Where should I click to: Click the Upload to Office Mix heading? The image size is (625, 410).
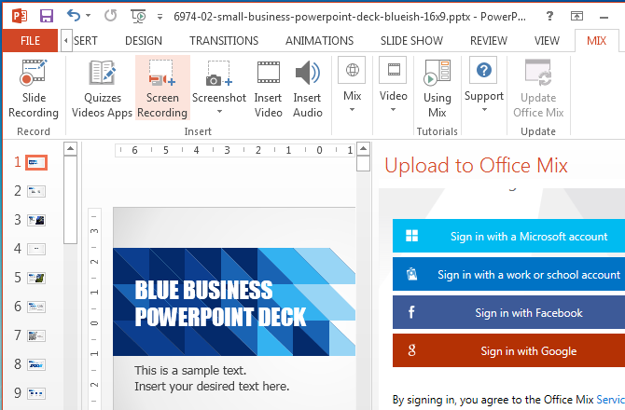point(476,166)
